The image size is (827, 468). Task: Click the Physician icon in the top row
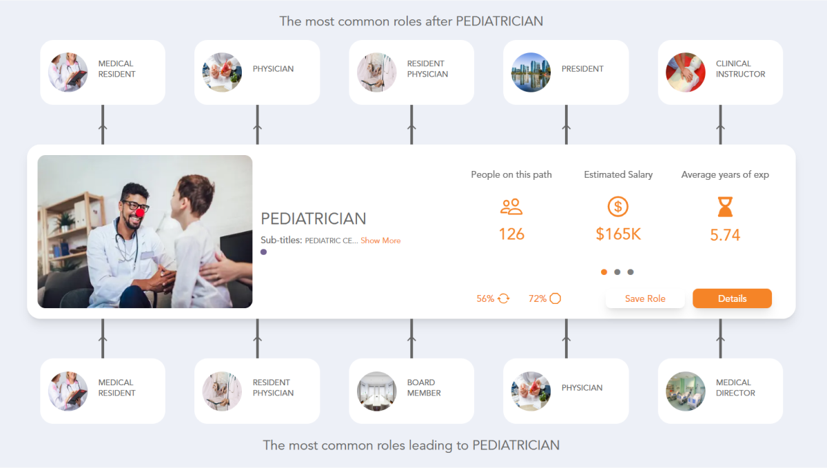coord(222,72)
